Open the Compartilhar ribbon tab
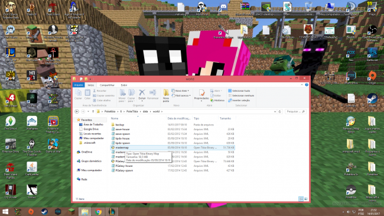 click(x=107, y=85)
